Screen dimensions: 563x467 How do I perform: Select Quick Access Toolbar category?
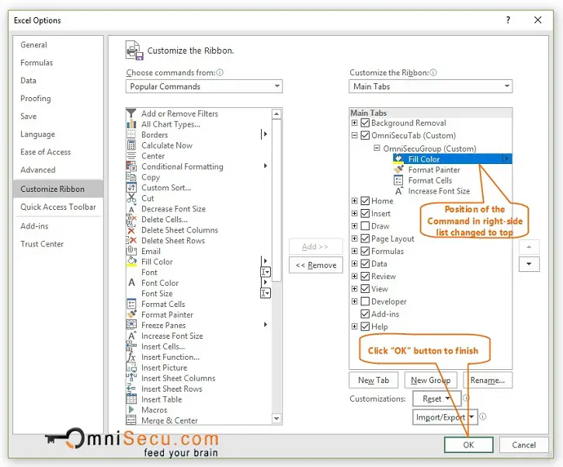tap(58, 207)
